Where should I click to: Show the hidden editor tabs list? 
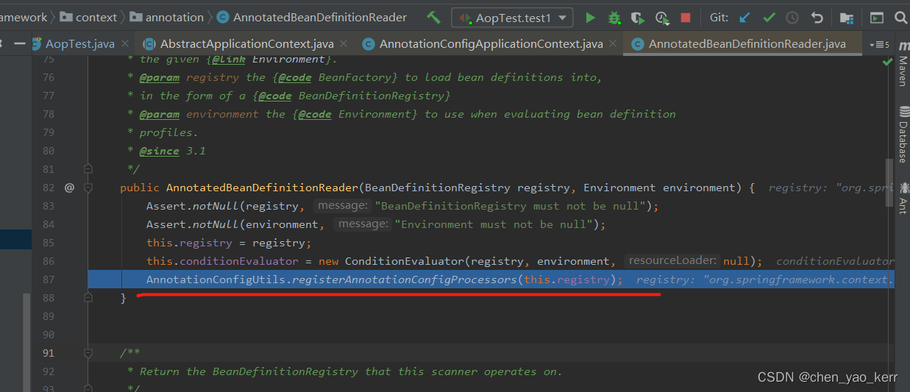click(x=879, y=45)
